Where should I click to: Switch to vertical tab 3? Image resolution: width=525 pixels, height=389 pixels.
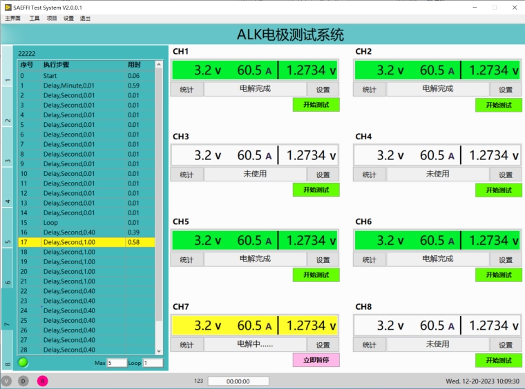click(x=8, y=161)
